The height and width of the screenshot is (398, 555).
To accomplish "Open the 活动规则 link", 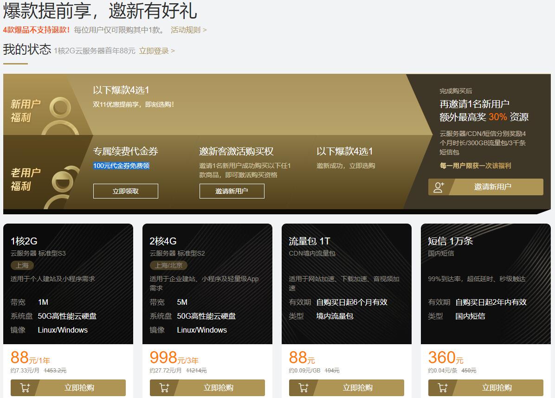I will [189, 30].
